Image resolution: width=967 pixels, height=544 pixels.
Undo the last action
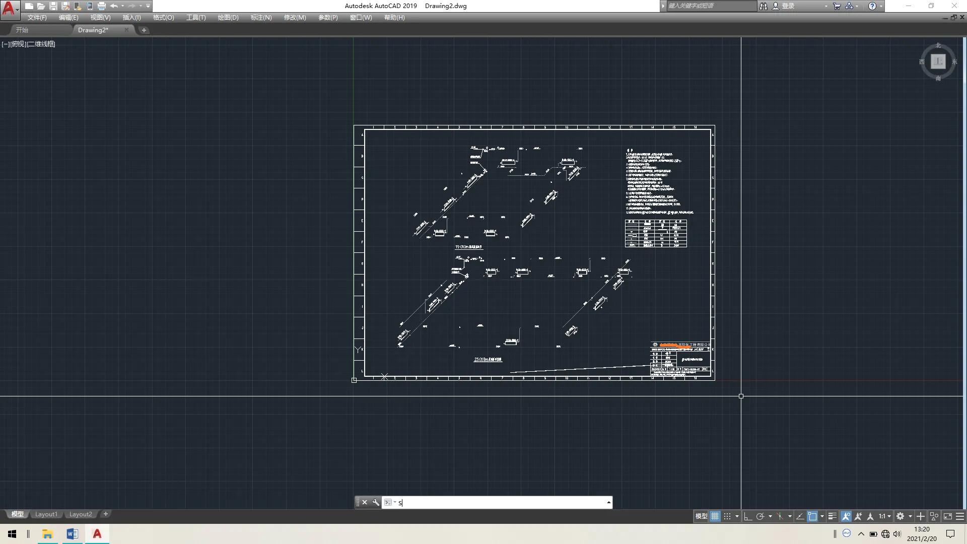114,6
